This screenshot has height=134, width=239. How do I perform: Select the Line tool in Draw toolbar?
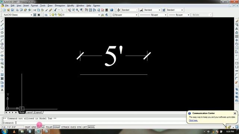(2, 21)
